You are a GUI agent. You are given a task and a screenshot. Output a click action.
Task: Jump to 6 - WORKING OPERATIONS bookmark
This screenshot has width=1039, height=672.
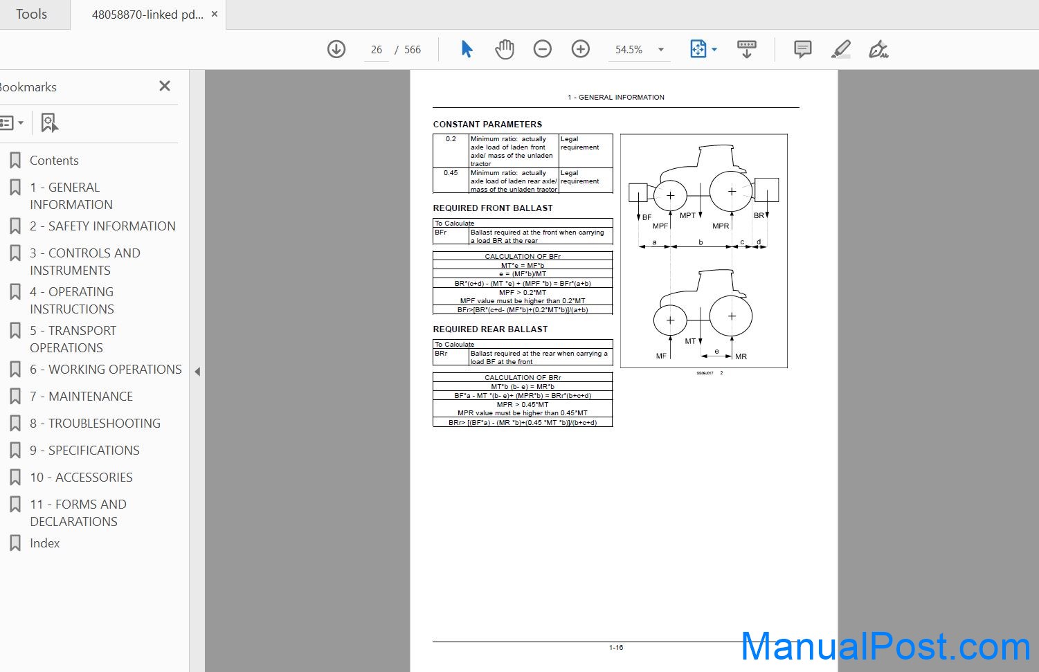point(106,370)
